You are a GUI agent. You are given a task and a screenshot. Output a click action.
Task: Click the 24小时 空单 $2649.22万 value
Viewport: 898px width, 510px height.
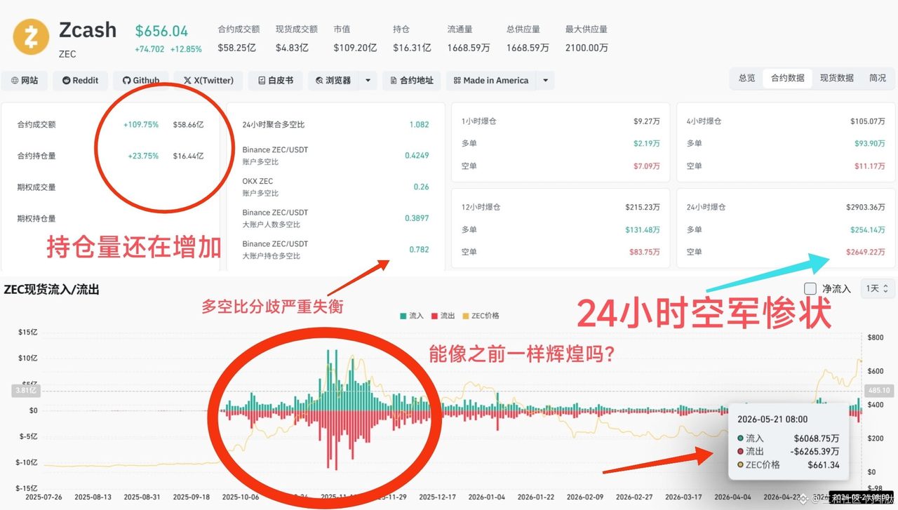(865, 252)
